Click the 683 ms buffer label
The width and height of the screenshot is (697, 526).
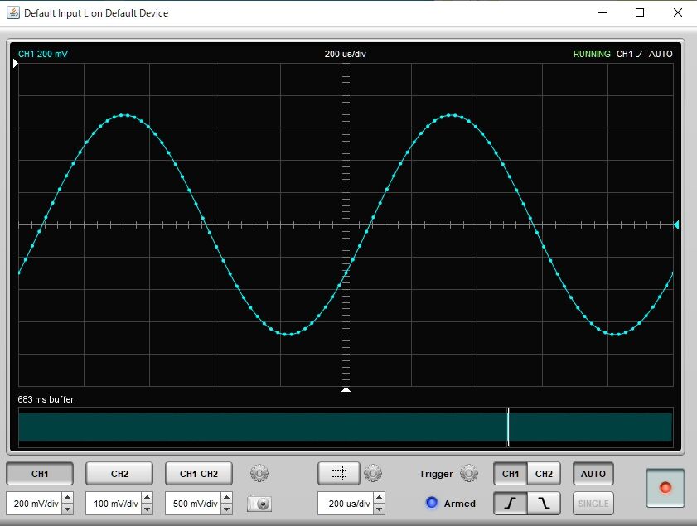coord(46,399)
